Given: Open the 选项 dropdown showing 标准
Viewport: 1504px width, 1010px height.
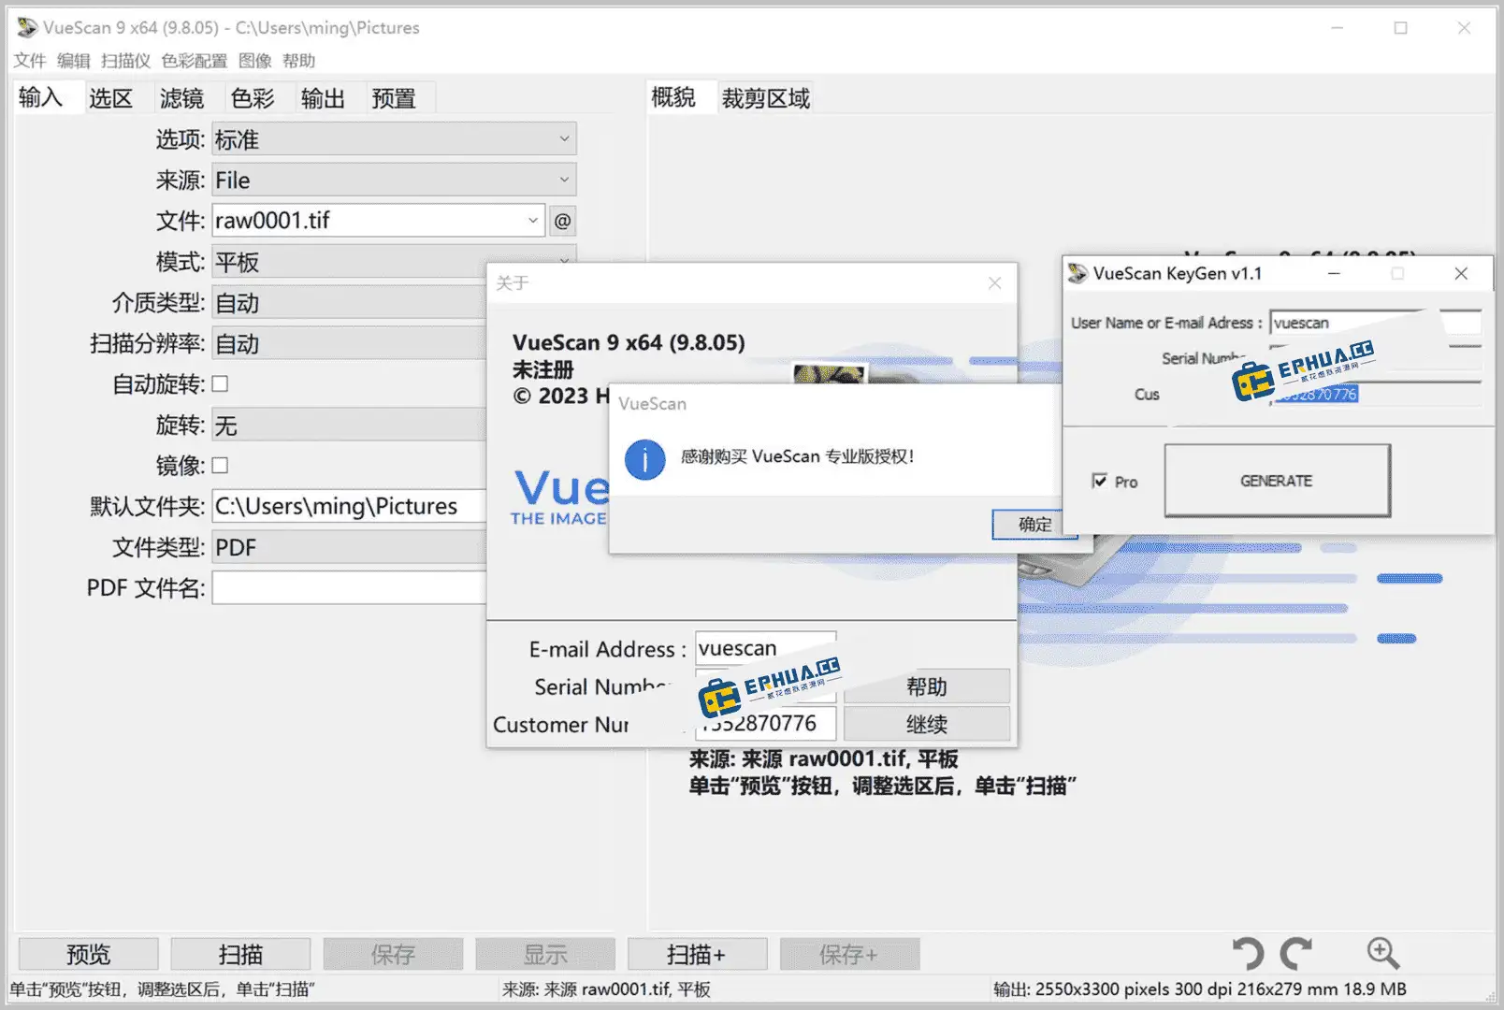Looking at the screenshot, I should coord(394,139).
